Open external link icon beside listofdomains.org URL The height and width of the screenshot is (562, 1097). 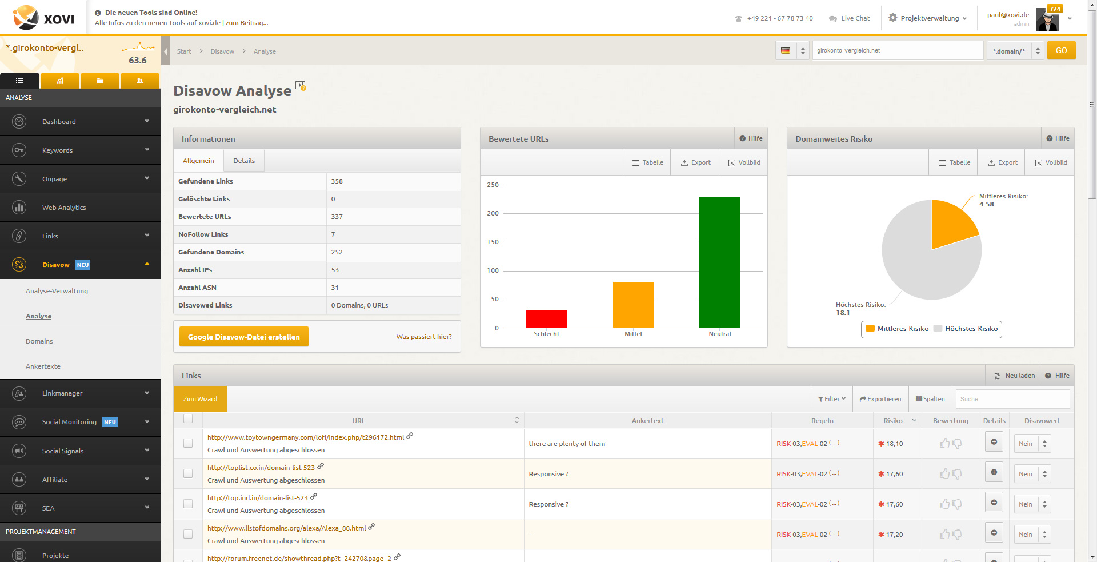[x=371, y=527]
